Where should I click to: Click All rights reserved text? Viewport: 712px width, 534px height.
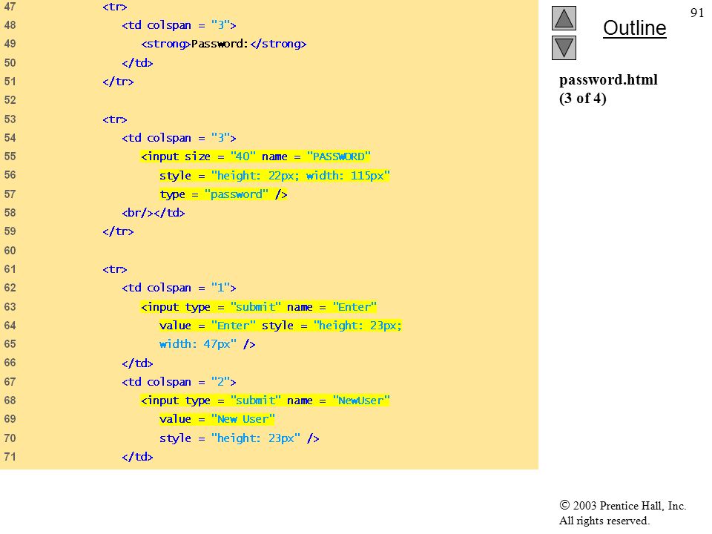[604, 521]
